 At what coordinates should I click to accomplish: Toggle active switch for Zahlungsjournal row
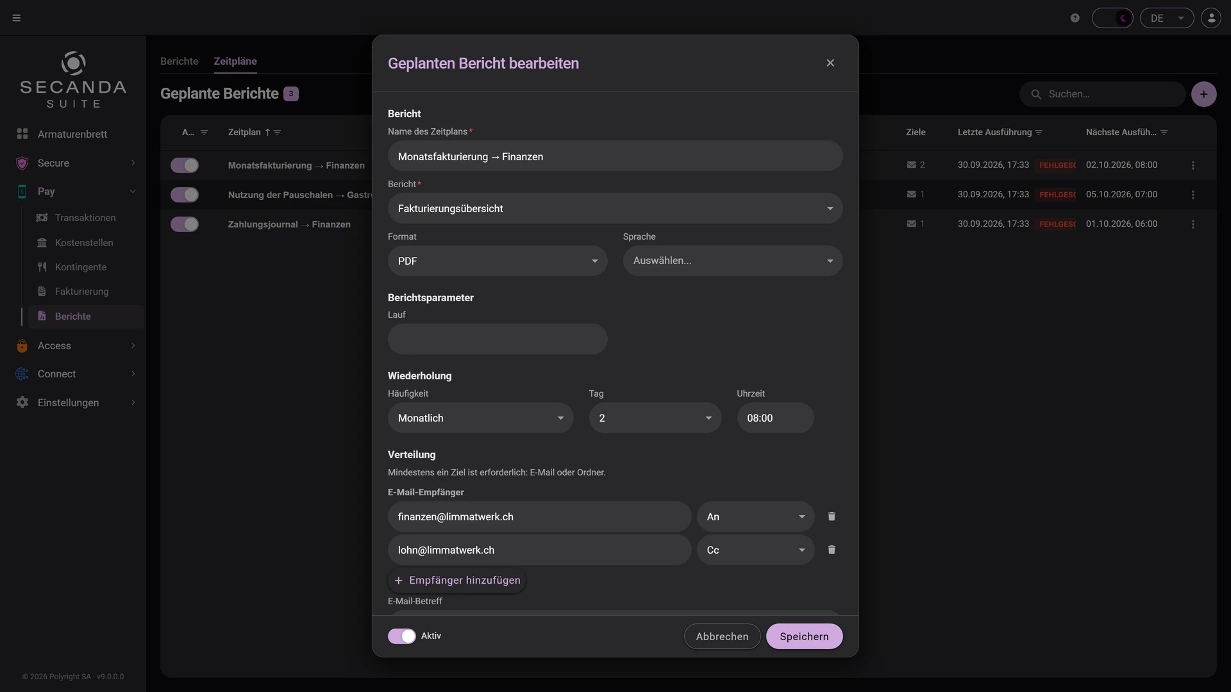click(x=185, y=224)
